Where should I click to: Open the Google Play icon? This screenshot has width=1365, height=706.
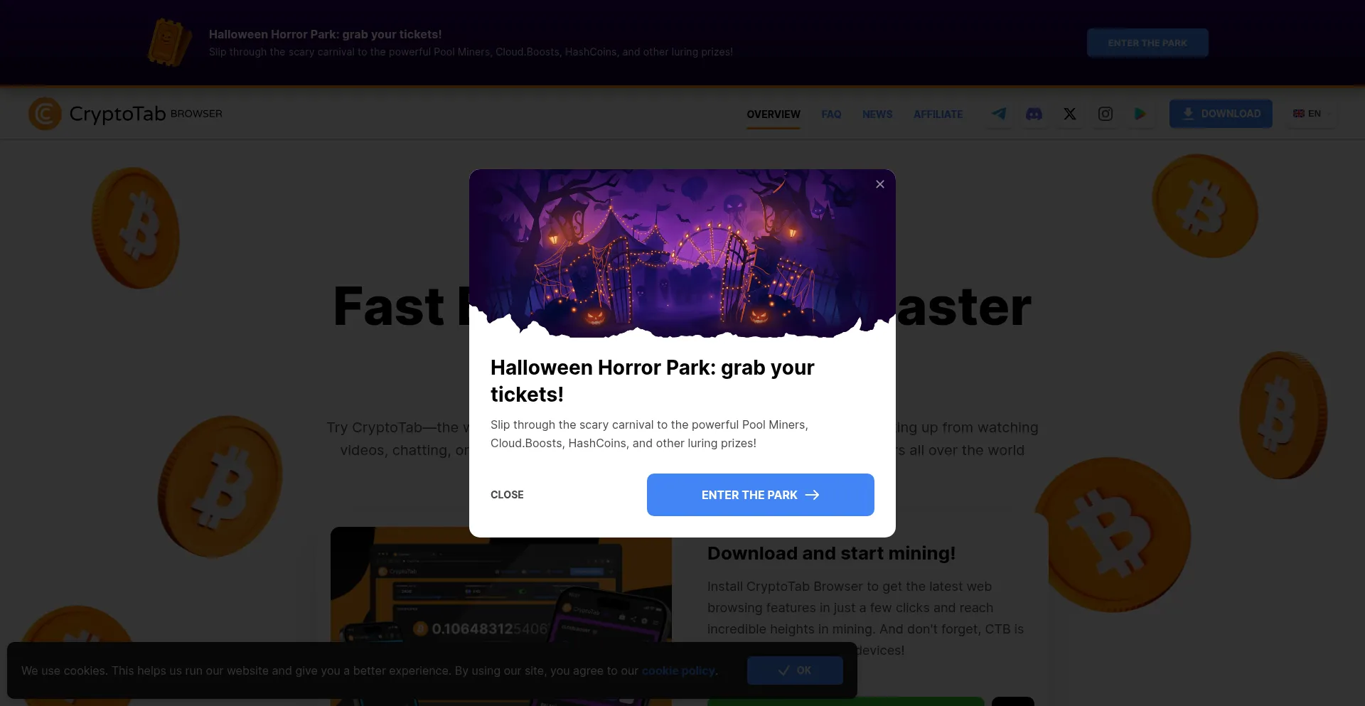[x=1140, y=114]
